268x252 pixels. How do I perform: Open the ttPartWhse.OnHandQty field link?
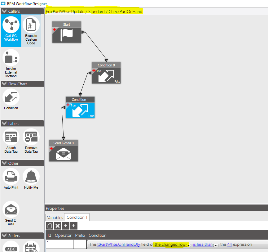pyautogui.click(x=119, y=244)
